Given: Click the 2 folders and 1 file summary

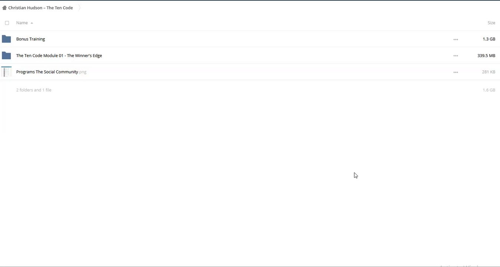Looking at the screenshot, I should click(34, 90).
